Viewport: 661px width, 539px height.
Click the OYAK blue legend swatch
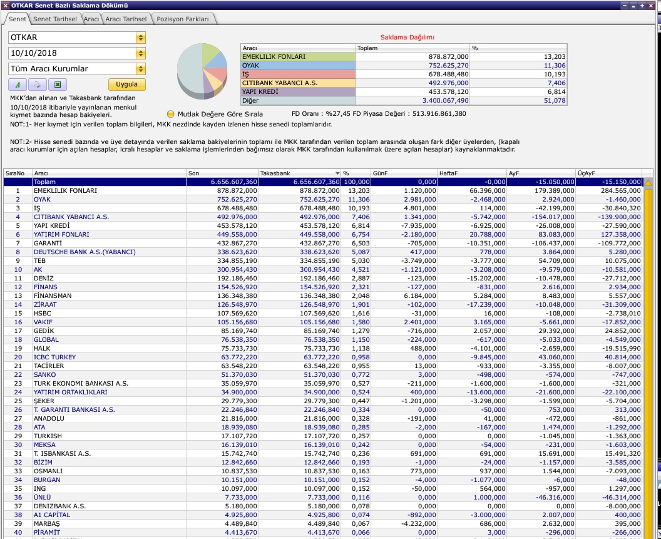[298, 65]
